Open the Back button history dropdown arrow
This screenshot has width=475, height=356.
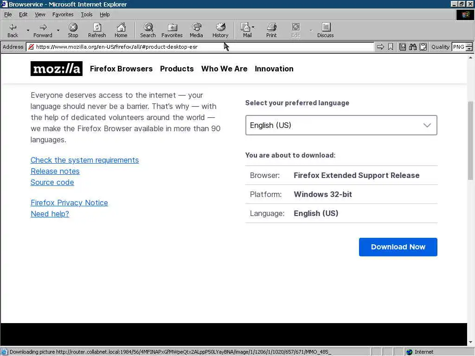pyautogui.click(x=28, y=30)
